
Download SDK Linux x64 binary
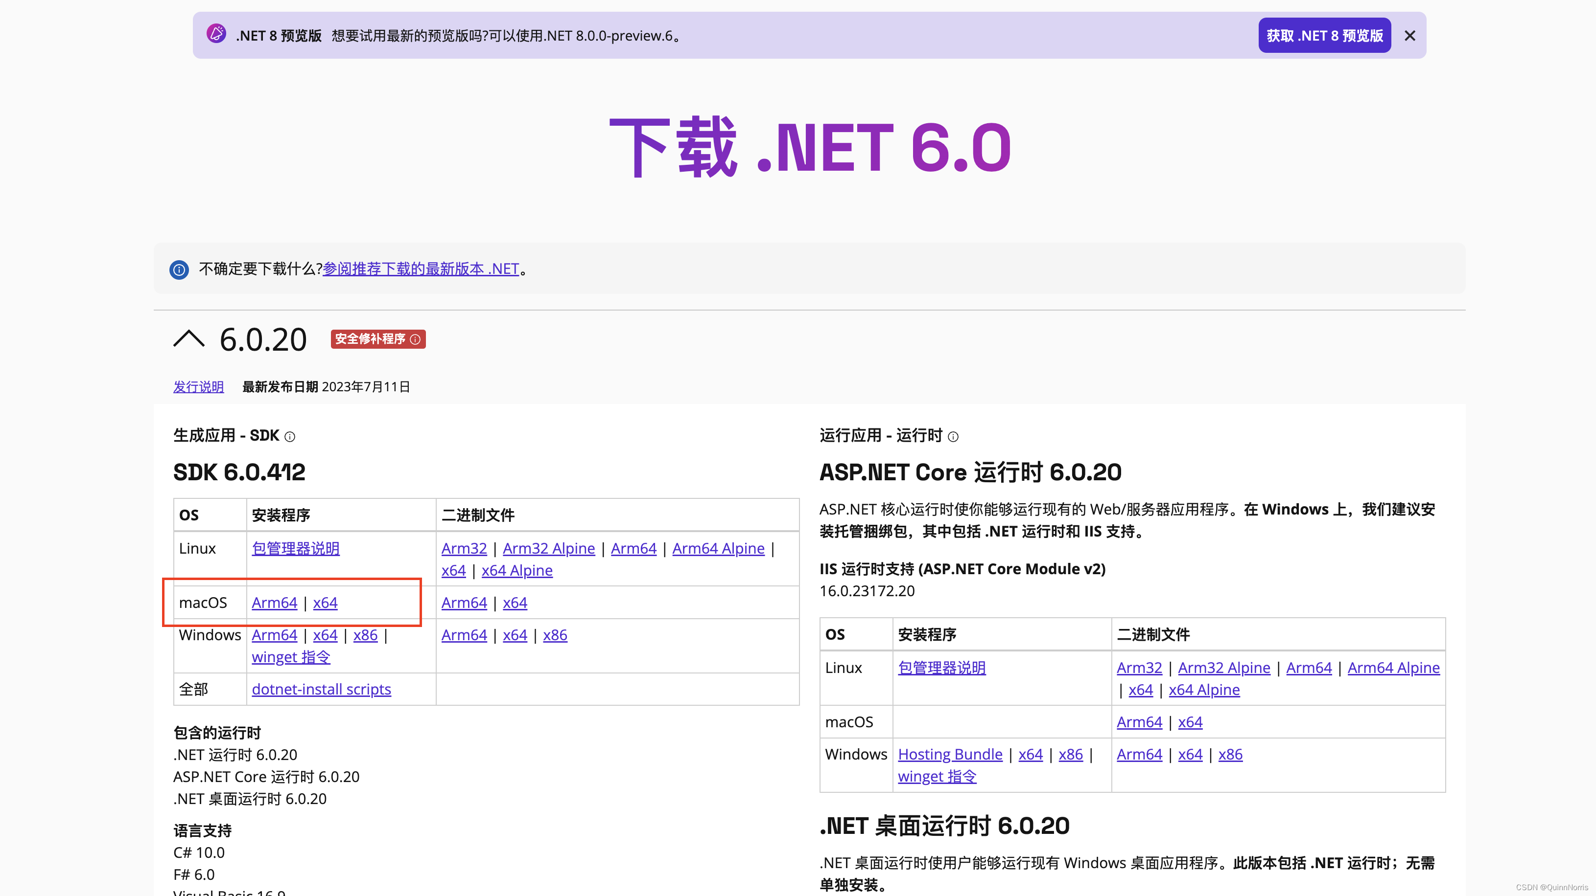tap(453, 571)
